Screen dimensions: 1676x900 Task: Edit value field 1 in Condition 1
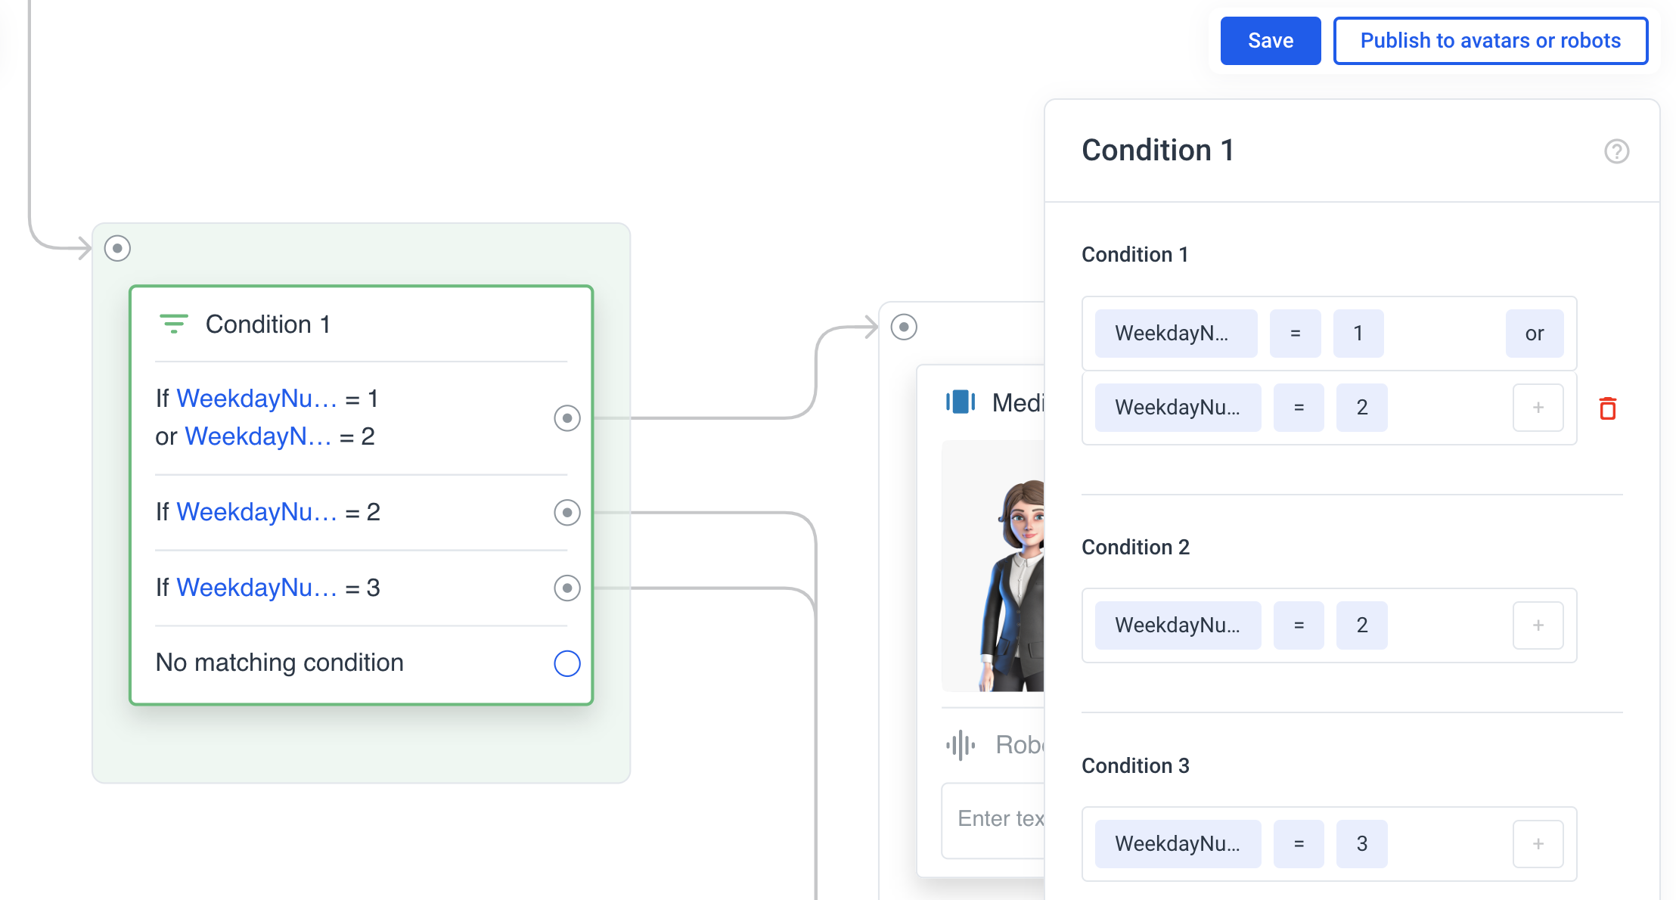tap(1358, 334)
